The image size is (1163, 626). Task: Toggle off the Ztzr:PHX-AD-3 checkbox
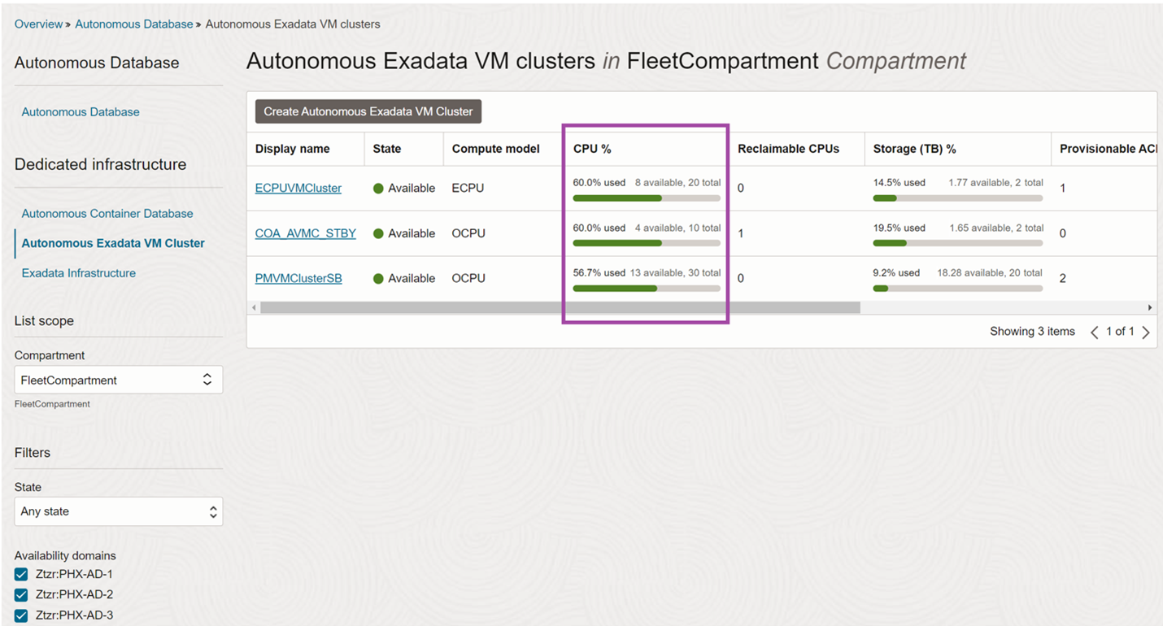20,615
